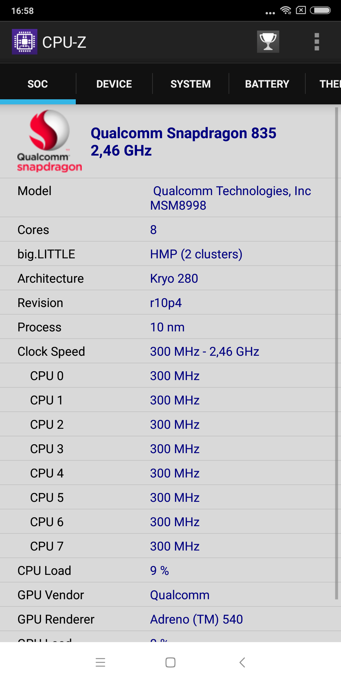Select the SOC tab
The height and width of the screenshot is (683, 341).
click(38, 84)
